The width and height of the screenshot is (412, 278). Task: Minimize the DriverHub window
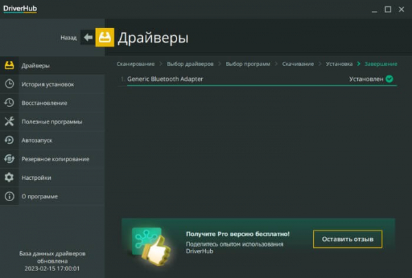point(374,10)
